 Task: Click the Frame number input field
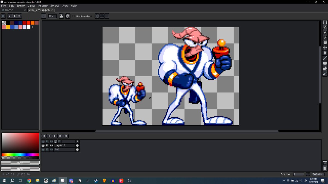pyautogui.click(x=298, y=174)
